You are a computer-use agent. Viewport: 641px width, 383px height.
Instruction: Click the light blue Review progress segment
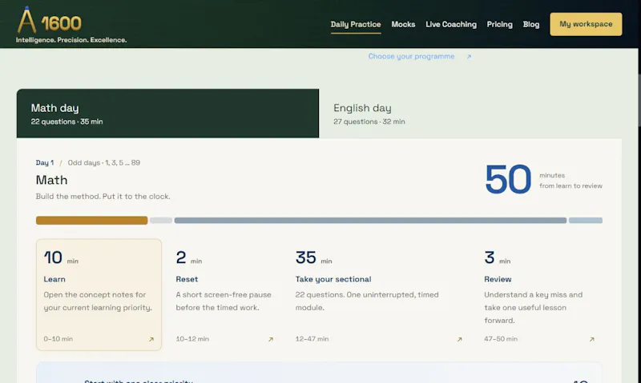point(586,220)
